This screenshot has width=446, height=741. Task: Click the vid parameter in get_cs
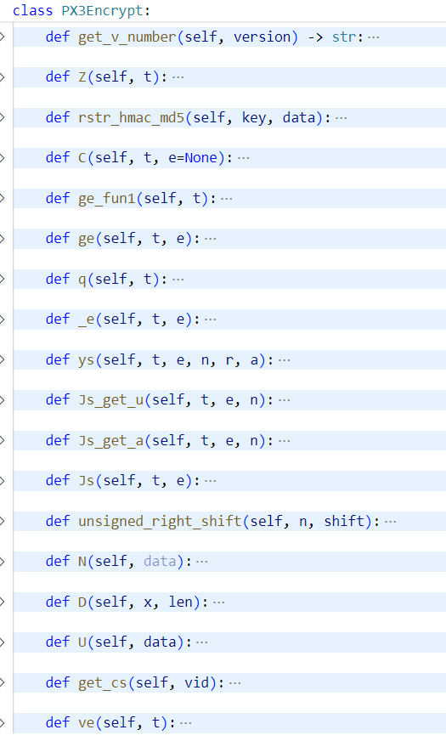(x=197, y=683)
